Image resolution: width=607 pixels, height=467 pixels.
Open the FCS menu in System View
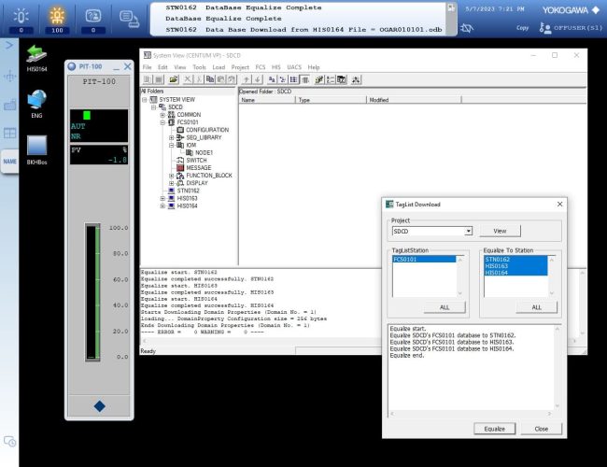pyautogui.click(x=261, y=67)
